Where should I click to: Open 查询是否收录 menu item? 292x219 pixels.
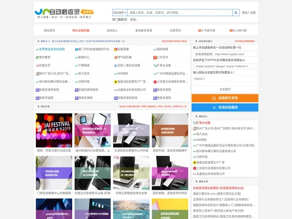(144, 30)
